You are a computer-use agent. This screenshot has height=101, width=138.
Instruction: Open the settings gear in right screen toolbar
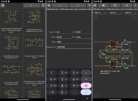click(x=103, y=5)
